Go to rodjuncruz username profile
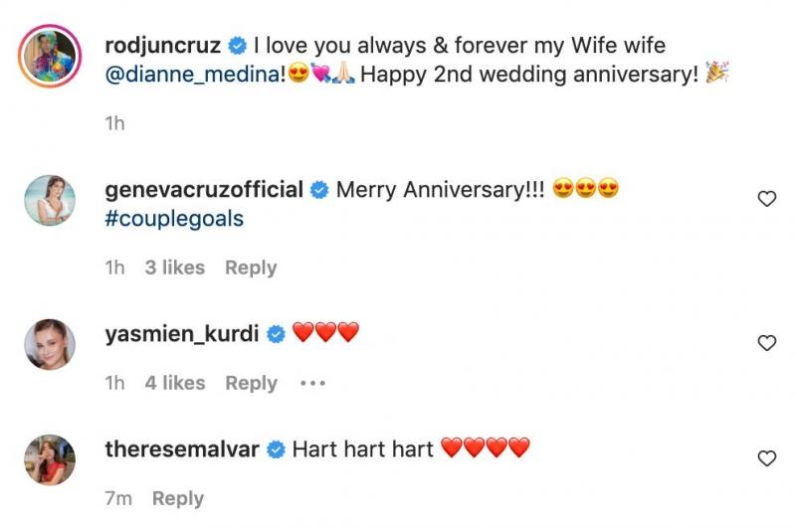Viewport: 796px width, 529px height. coord(163,45)
